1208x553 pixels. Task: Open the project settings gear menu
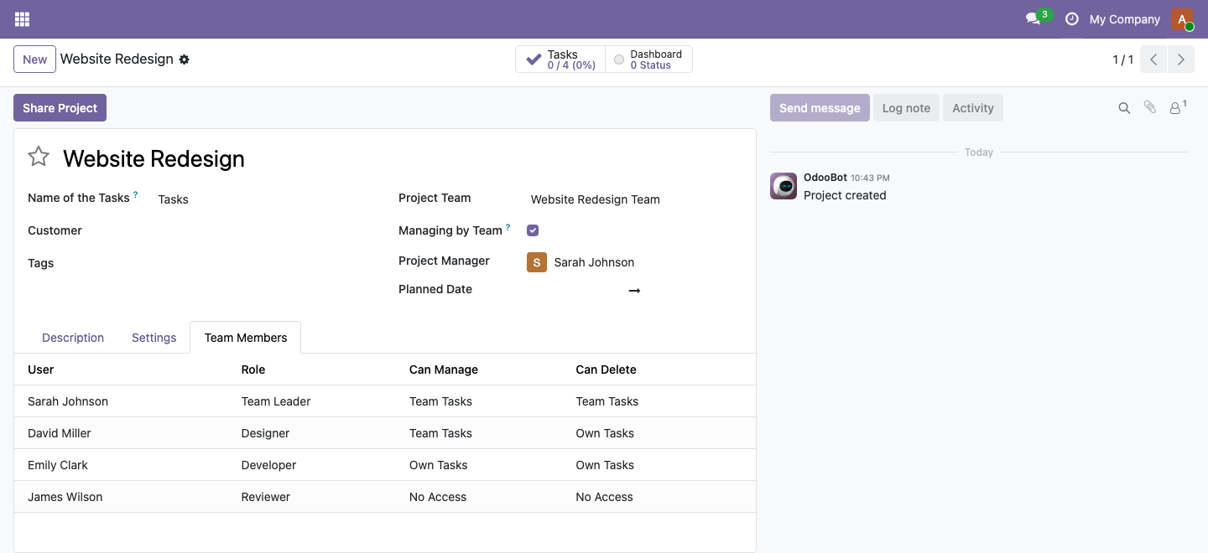pyautogui.click(x=185, y=59)
